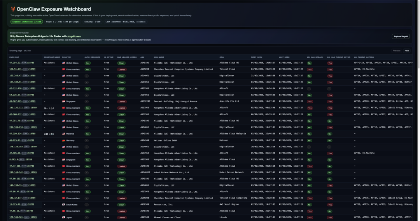Viewport: 420px width, 221px height.
Task: Click the Explore Vivgrid button
Action: pyautogui.click(x=401, y=36)
